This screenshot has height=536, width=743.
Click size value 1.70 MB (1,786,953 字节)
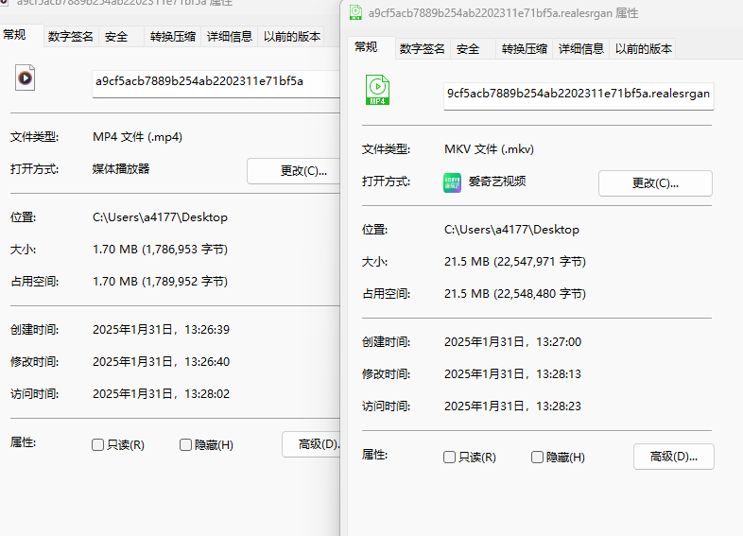coord(160,250)
